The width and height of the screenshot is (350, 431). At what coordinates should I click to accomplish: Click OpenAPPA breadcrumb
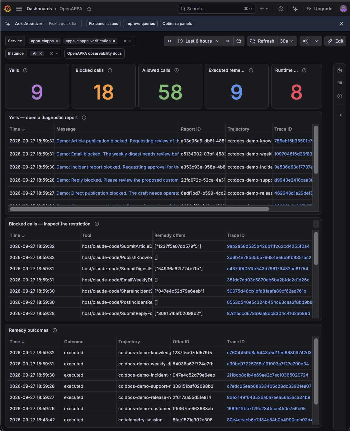click(71, 9)
